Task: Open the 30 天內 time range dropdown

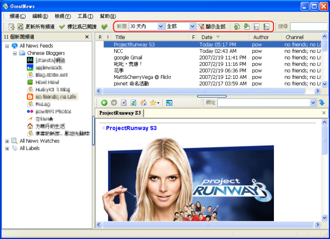Action: tap(160, 26)
